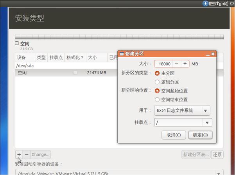The width and height of the screenshot is (235, 175).
Task: Open the Ext4日志文件系统 dropdown
Action: point(182,110)
